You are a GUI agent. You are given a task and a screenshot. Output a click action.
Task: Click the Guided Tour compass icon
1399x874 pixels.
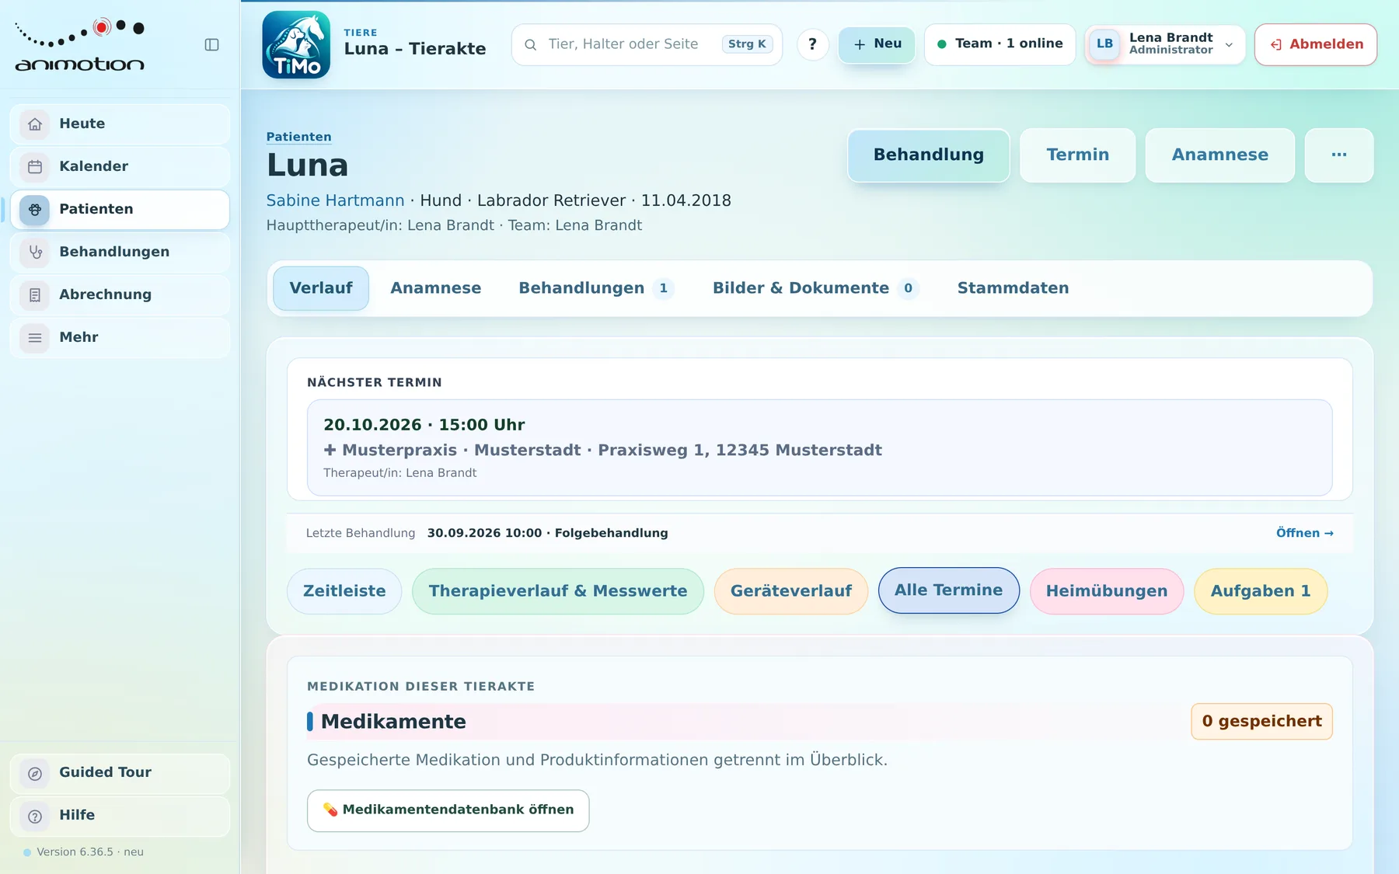coord(35,774)
